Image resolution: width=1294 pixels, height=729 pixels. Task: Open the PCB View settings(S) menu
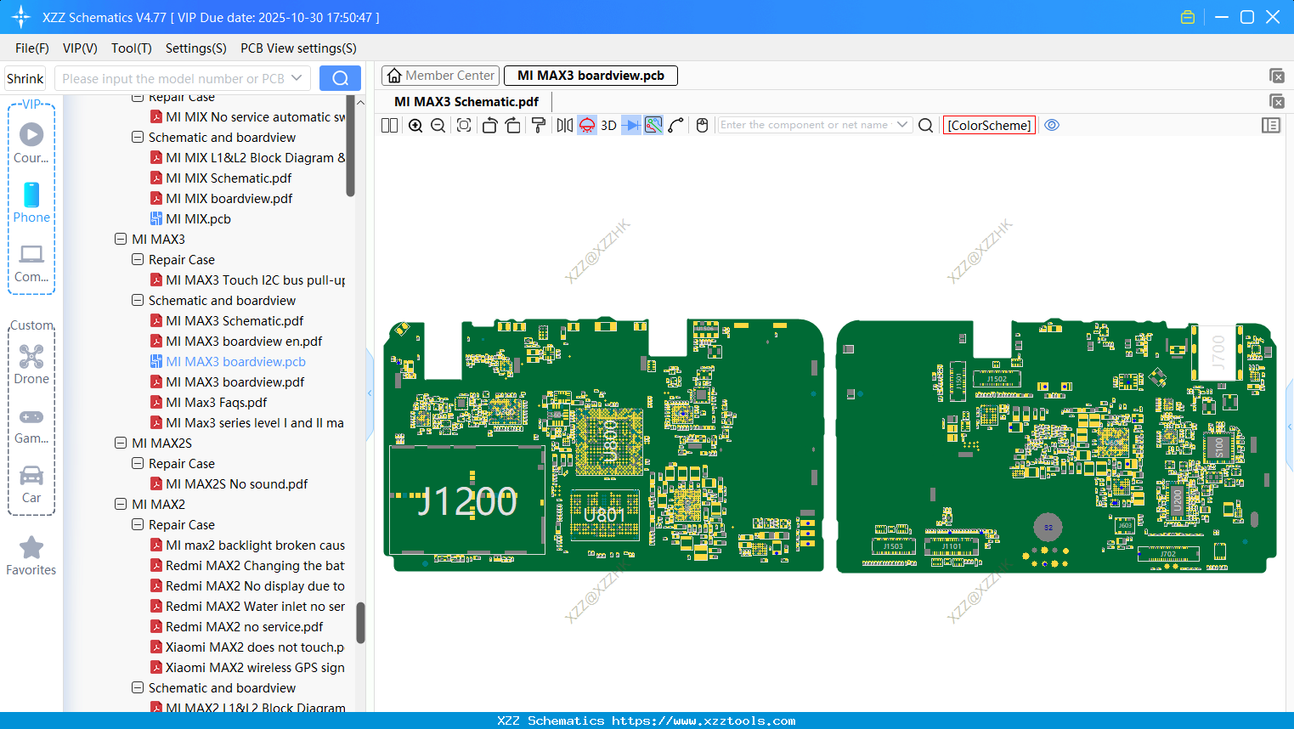pyautogui.click(x=298, y=48)
